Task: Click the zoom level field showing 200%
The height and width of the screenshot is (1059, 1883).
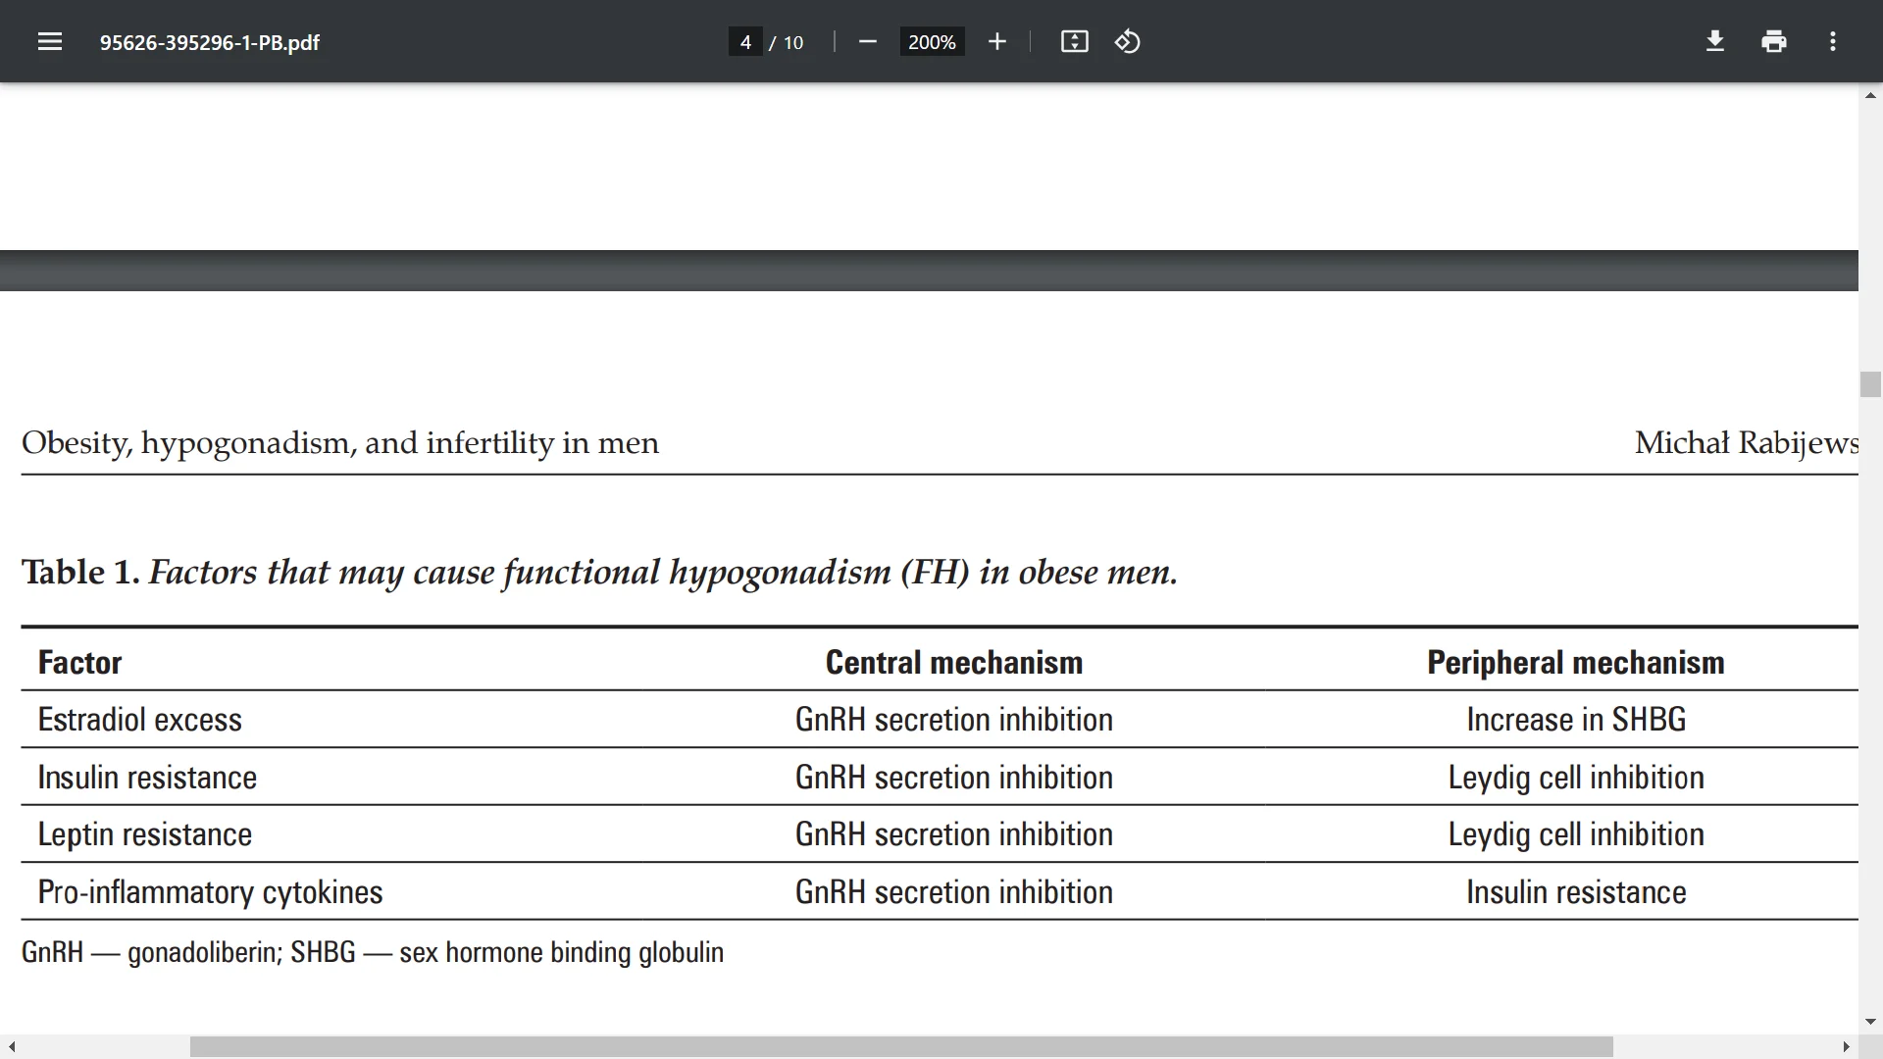Action: pos(932,41)
